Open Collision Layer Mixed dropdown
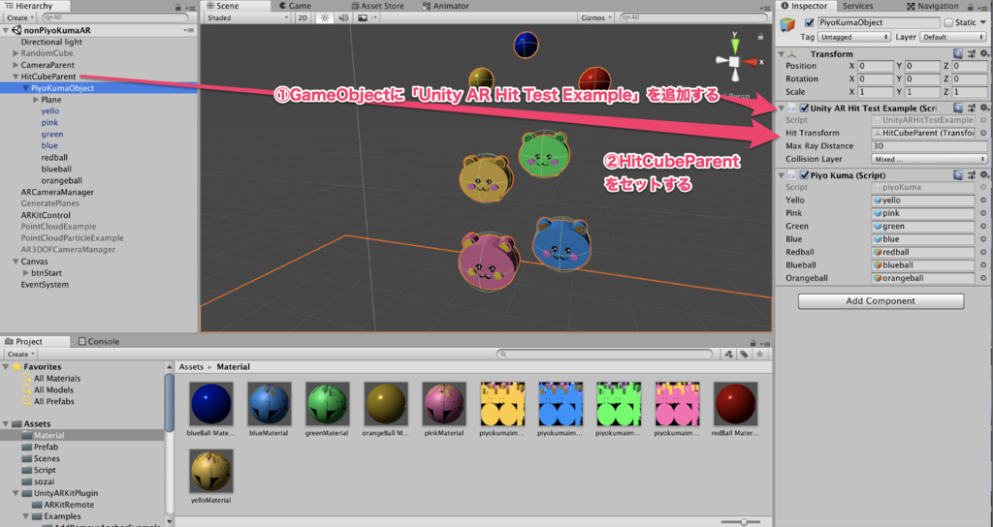The height and width of the screenshot is (527, 993). (929, 160)
